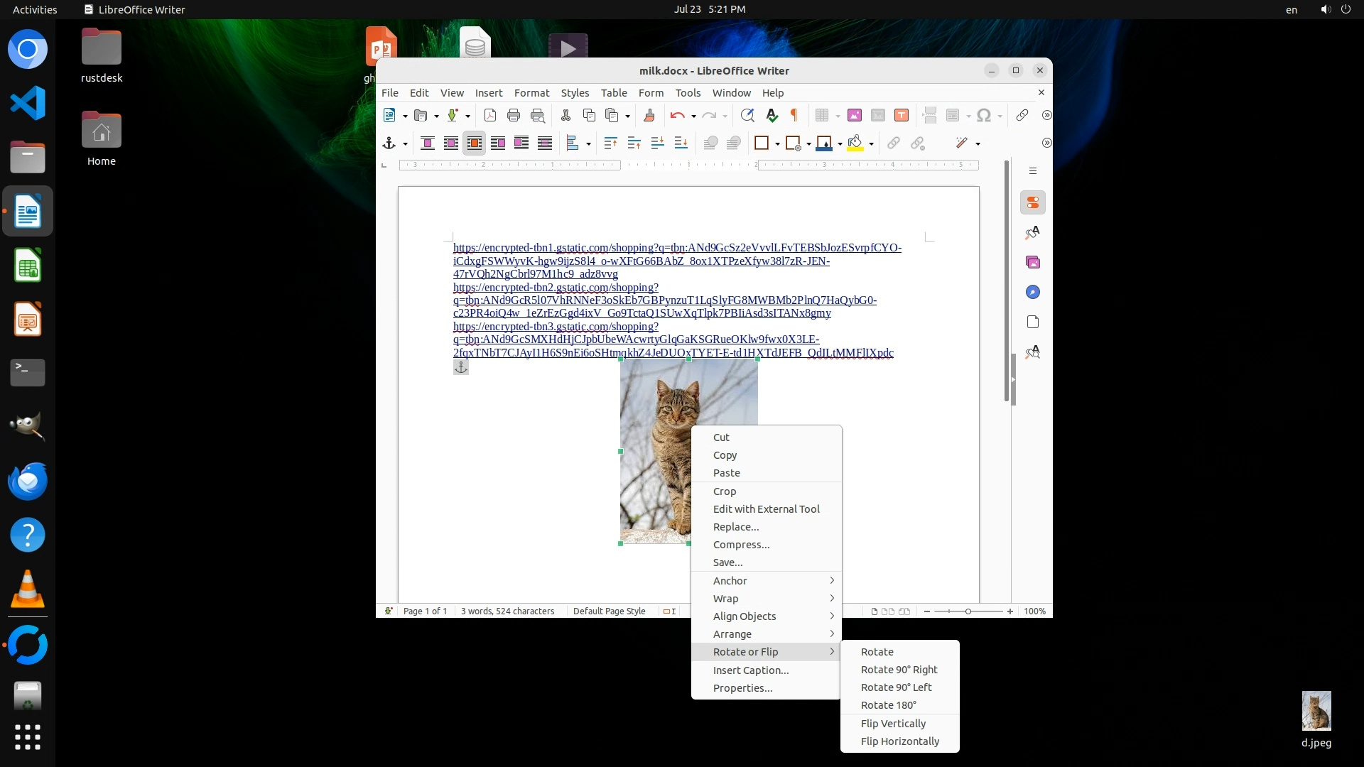Click the Export as PDF icon

tap(490, 115)
